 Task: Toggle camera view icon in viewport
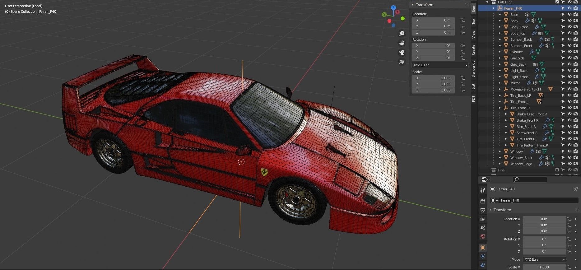[402, 53]
